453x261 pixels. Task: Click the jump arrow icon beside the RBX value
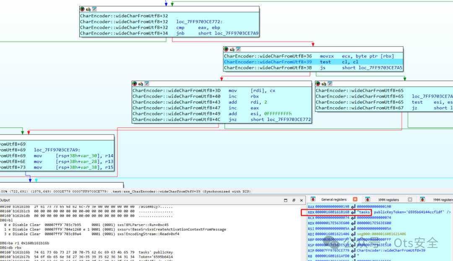pos(353,212)
